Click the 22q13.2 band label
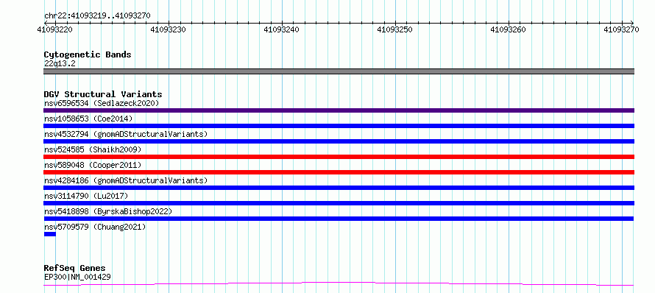Viewport: 655px width, 293px height. click(x=60, y=64)
